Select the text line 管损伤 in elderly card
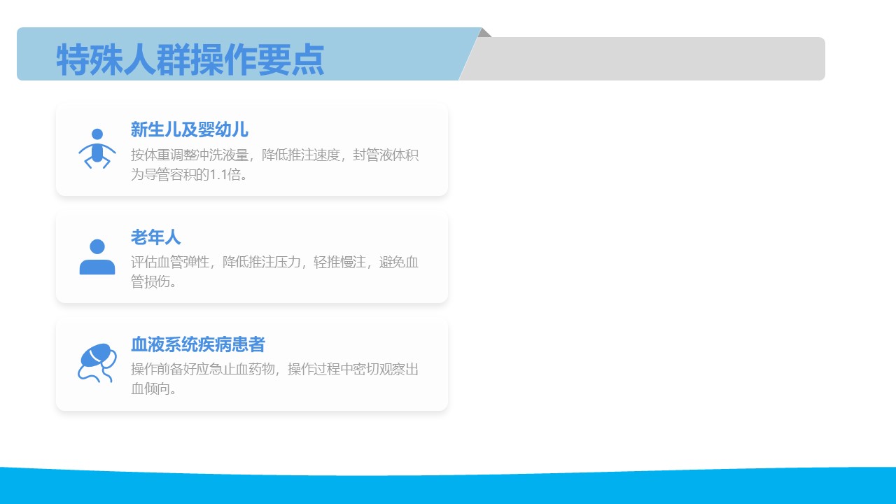This screenshot has width=896, height=504. coord(154,282)
